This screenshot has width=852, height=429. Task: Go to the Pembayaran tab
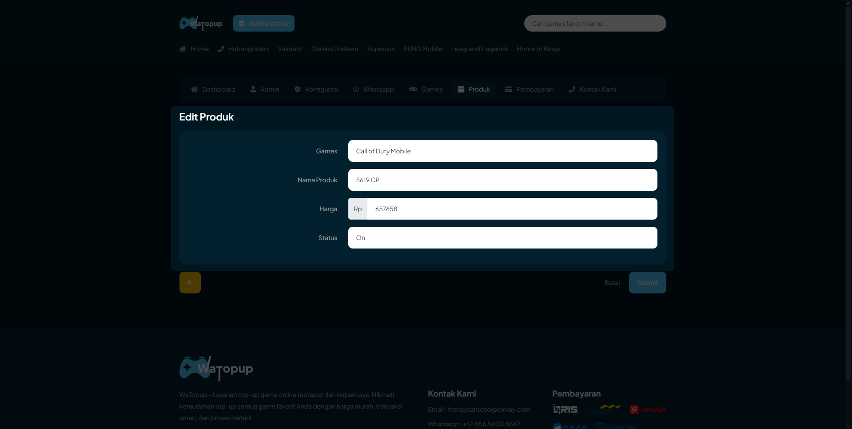[530, 89]
